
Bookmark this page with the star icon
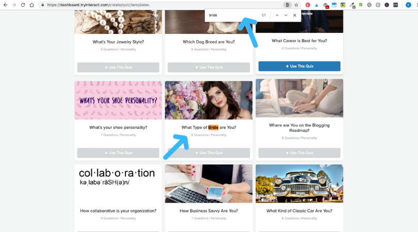(x=296, y=5)
